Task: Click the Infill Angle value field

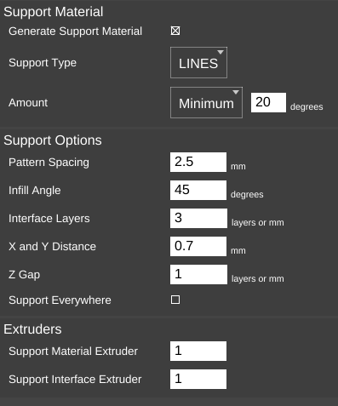Action: (198, 190)
